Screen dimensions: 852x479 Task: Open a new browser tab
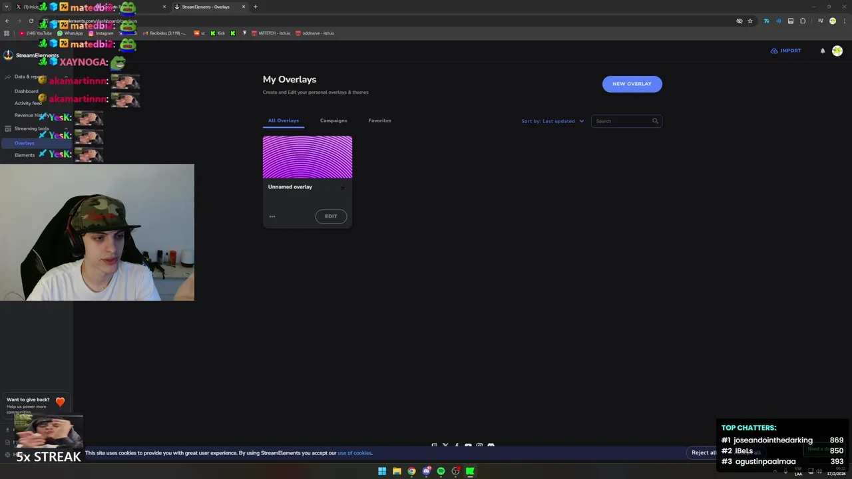pos(256,7)
